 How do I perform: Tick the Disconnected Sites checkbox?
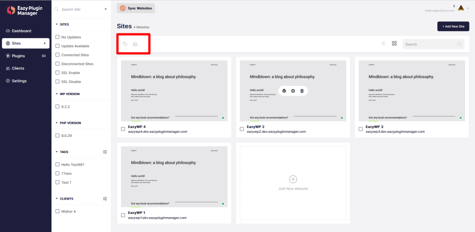click(57, 64)
